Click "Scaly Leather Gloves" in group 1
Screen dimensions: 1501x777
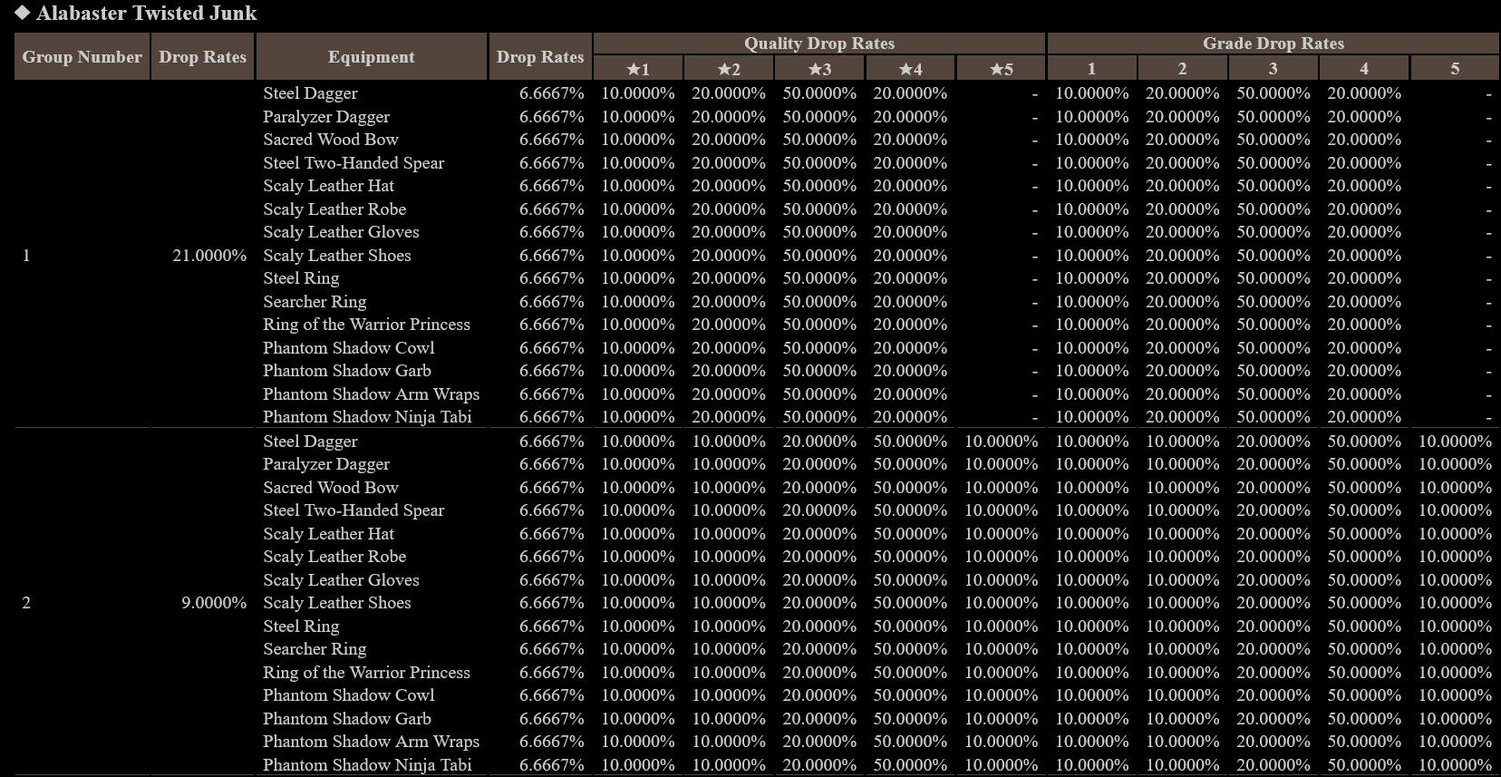point(341,232)
